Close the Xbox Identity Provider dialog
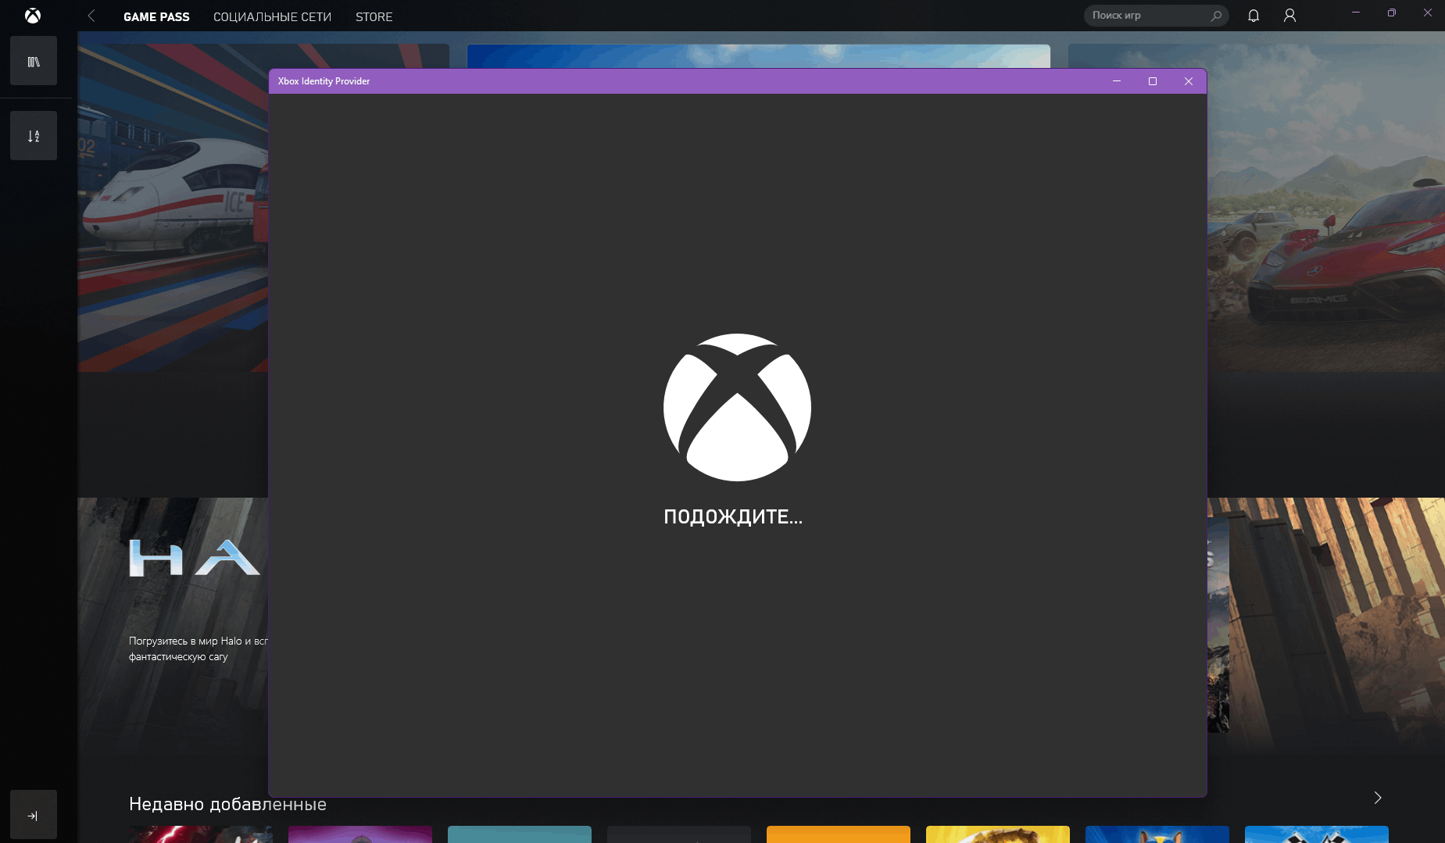Viewport: 1445px width, 843px height. pyautogui.click(x=1189, y=81)
